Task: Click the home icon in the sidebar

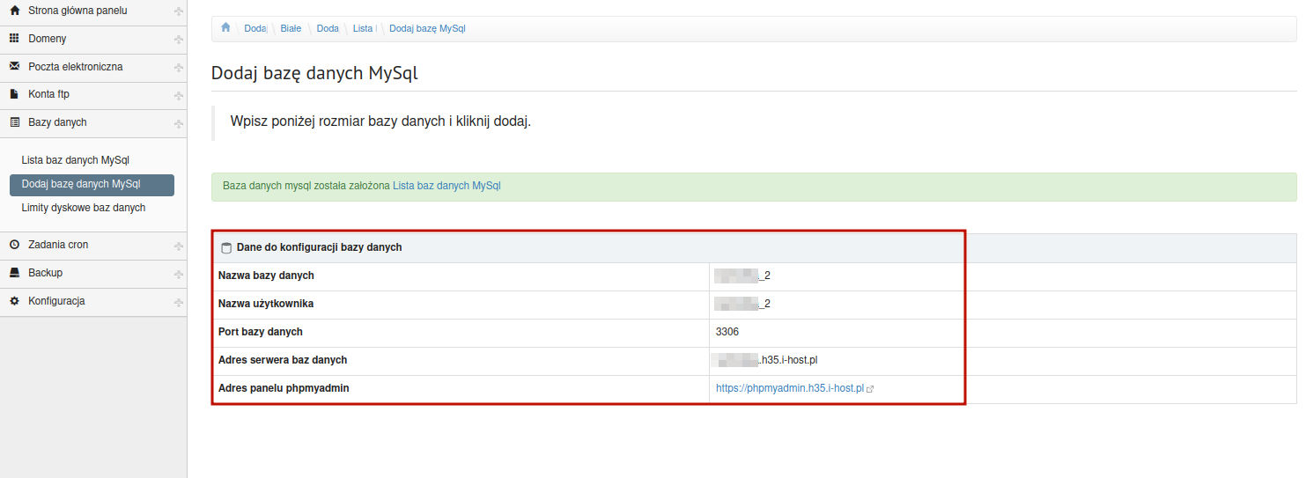Action: pos(14,11)
